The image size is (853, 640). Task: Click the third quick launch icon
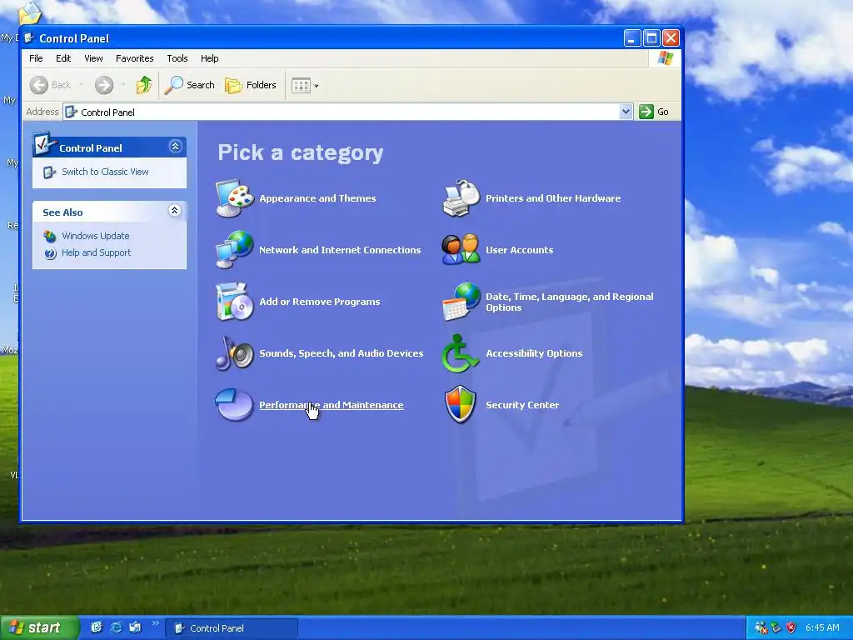tap(135, 627)
